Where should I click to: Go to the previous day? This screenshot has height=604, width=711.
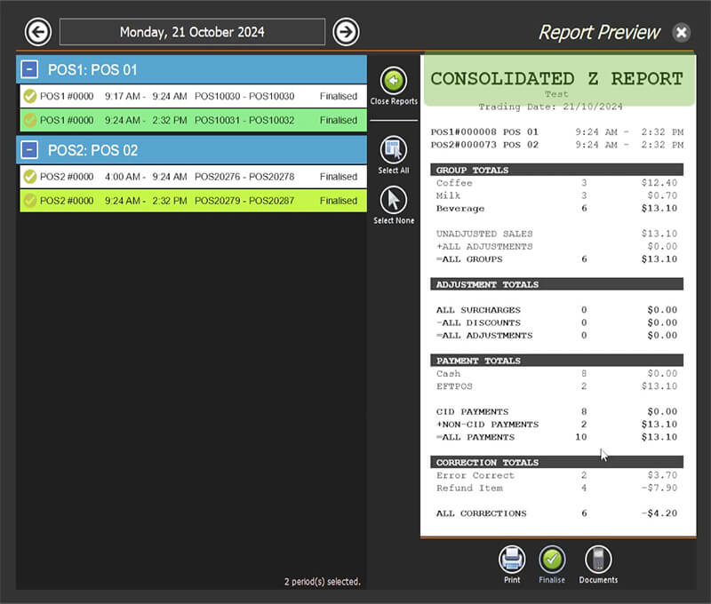point(37,31)
